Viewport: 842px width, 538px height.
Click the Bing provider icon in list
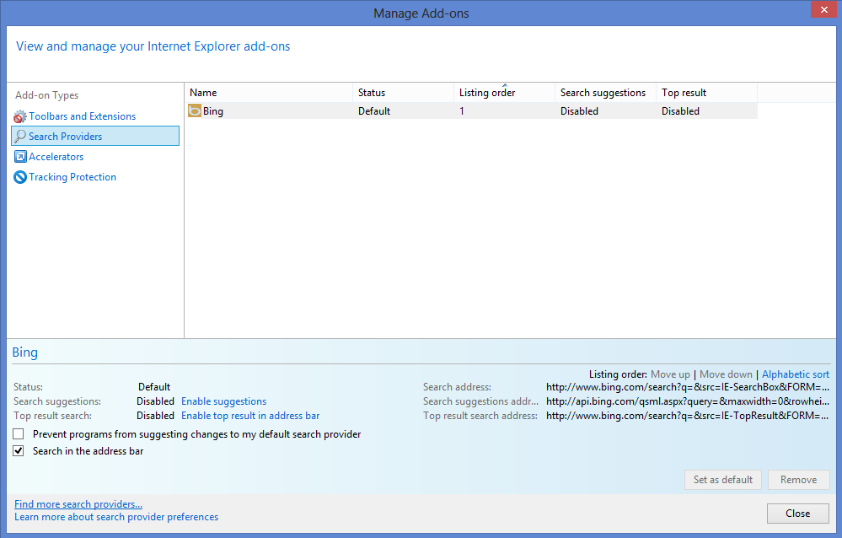(195, 111)
